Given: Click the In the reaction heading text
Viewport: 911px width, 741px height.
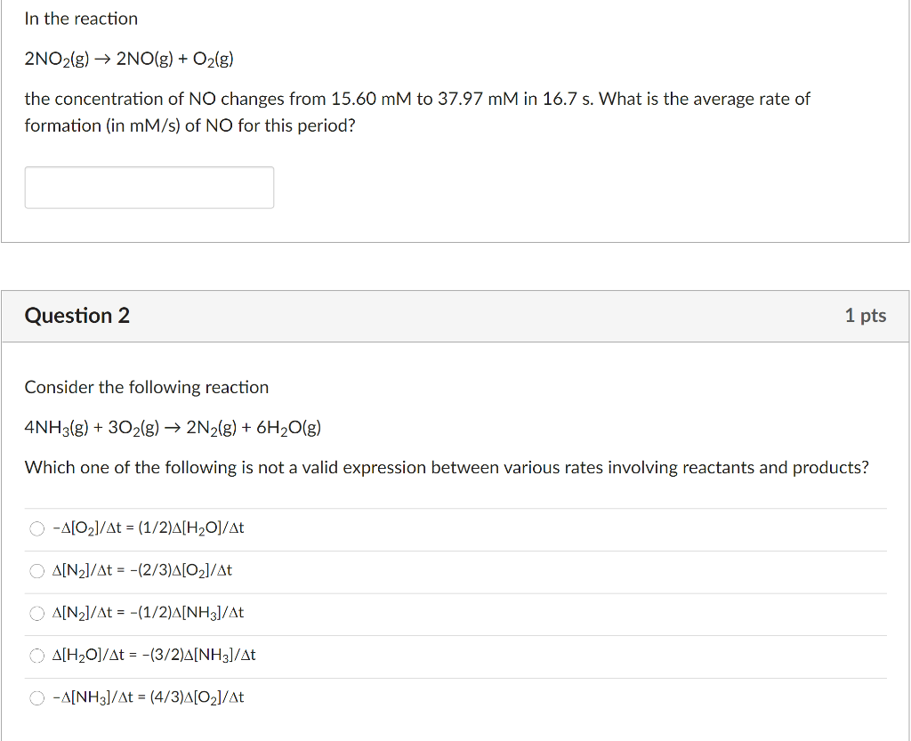Looking at the screenshot, I should pos(81,18).
